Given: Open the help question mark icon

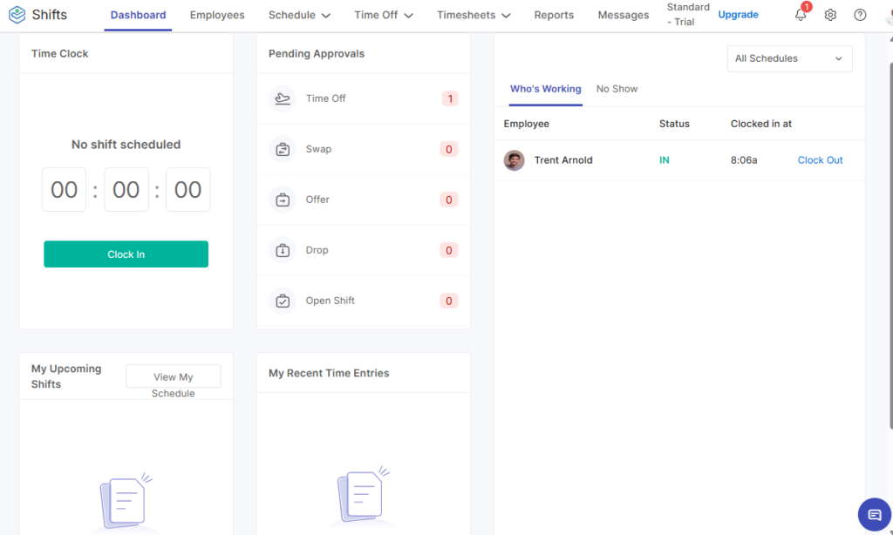Looking at the screenshot, I should [860, 15].
